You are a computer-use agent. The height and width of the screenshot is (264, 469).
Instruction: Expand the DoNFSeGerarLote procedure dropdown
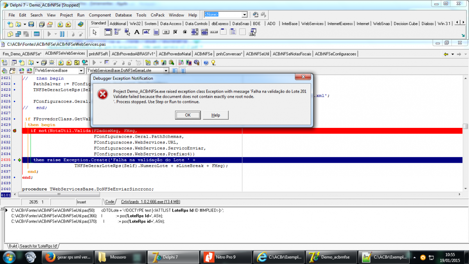click(166, 71)
